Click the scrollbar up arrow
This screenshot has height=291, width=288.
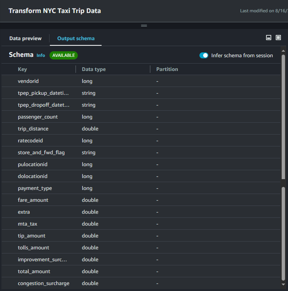pyautogui.click(x=283, y=51)
